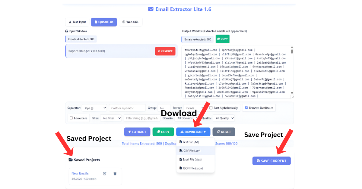Click the Emails extracted: 500 badge

coord(198,39)
